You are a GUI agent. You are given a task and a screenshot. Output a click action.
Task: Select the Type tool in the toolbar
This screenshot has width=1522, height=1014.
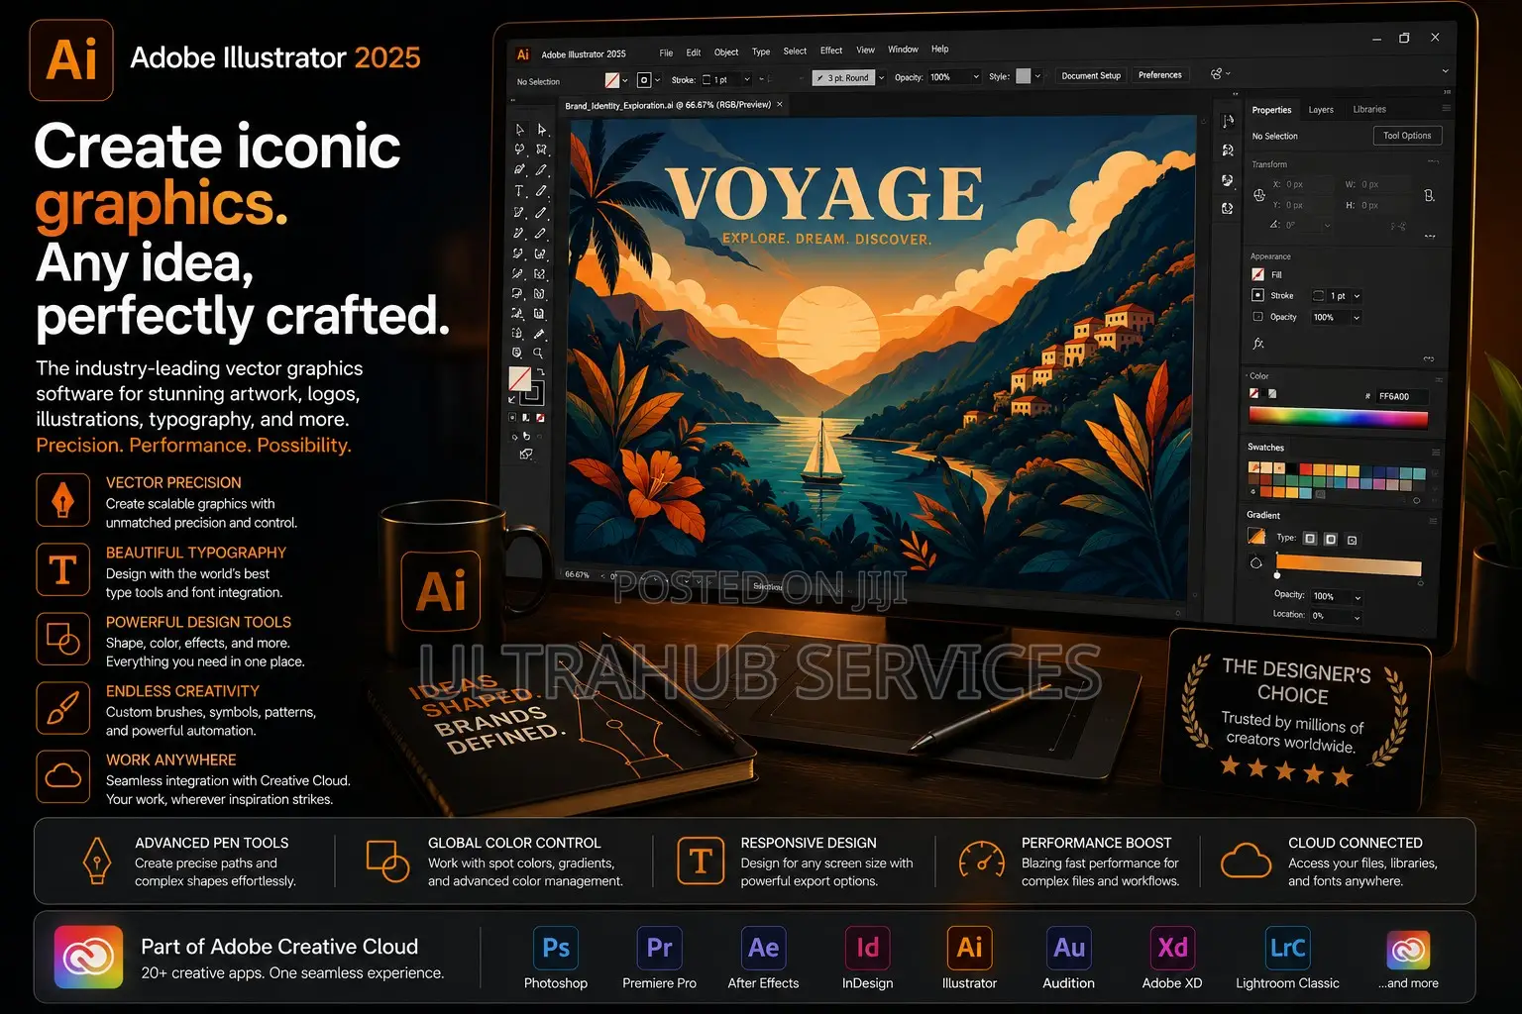(x=519, y=191)
